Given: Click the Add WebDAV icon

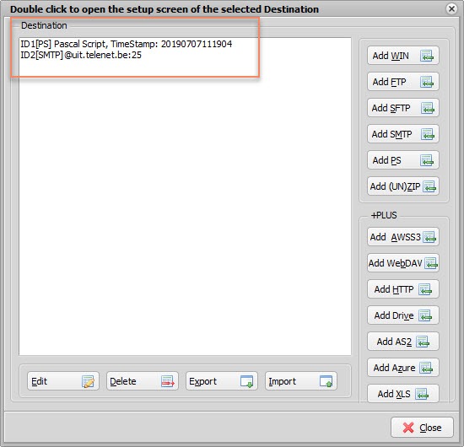Looking at the screenshot, I should click(x=431, y=263).
